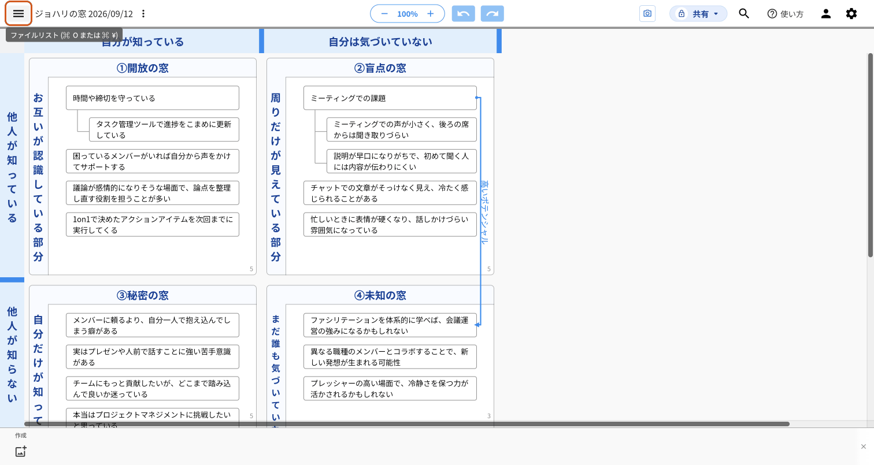The width and height of the screenshot is (874, 465).
Task: Select the ミーティングでの声が小さく card
Action: tap(402, 129)
